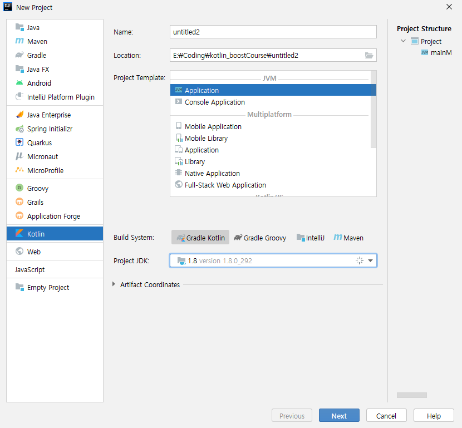Select the Gradle Kotlin build system

pyautogui.click(x=200, y=238)
